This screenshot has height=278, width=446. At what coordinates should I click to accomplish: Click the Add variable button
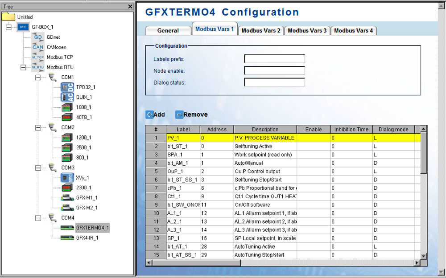tap(155, 114)
